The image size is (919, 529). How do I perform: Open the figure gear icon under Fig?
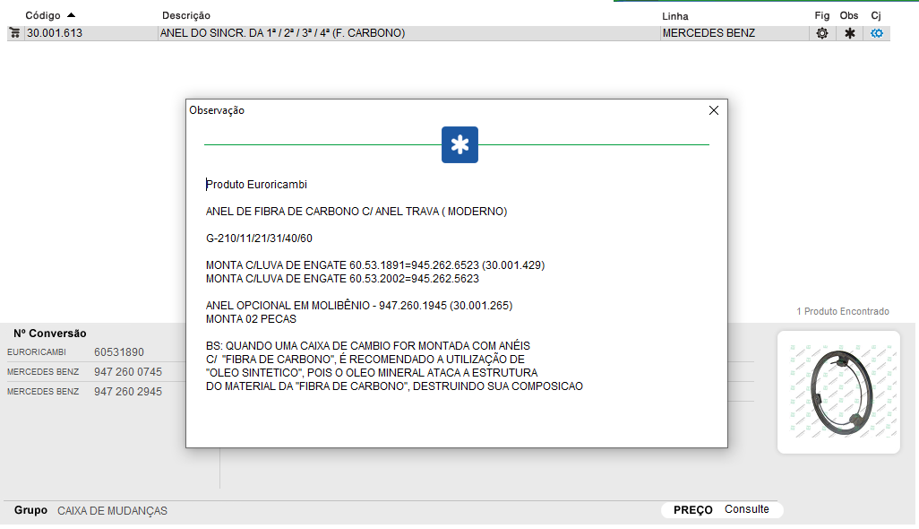pos(821,33)
